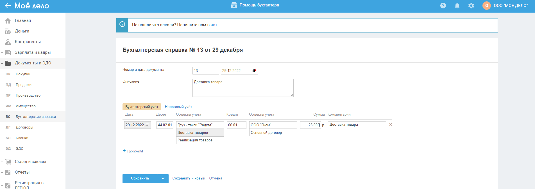Open Главная via home icon

(8, 20)
